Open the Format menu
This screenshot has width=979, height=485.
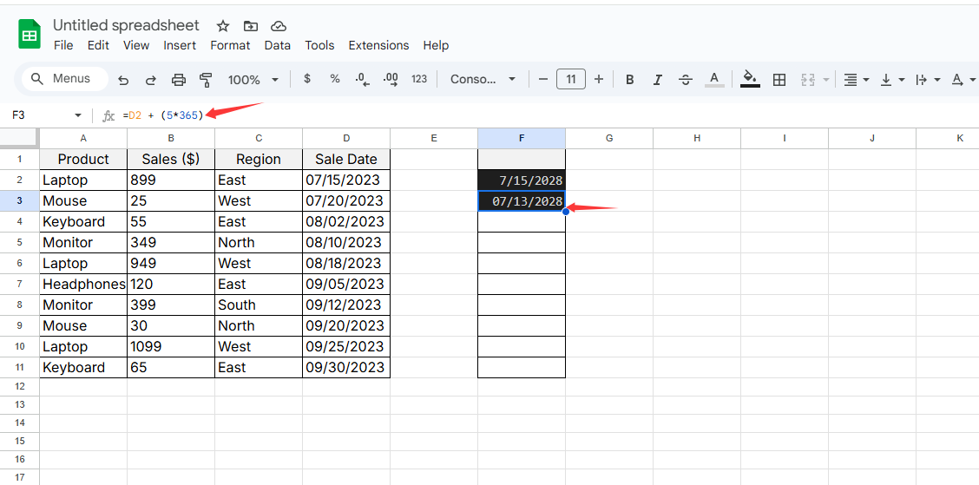(x=230, y=45)
